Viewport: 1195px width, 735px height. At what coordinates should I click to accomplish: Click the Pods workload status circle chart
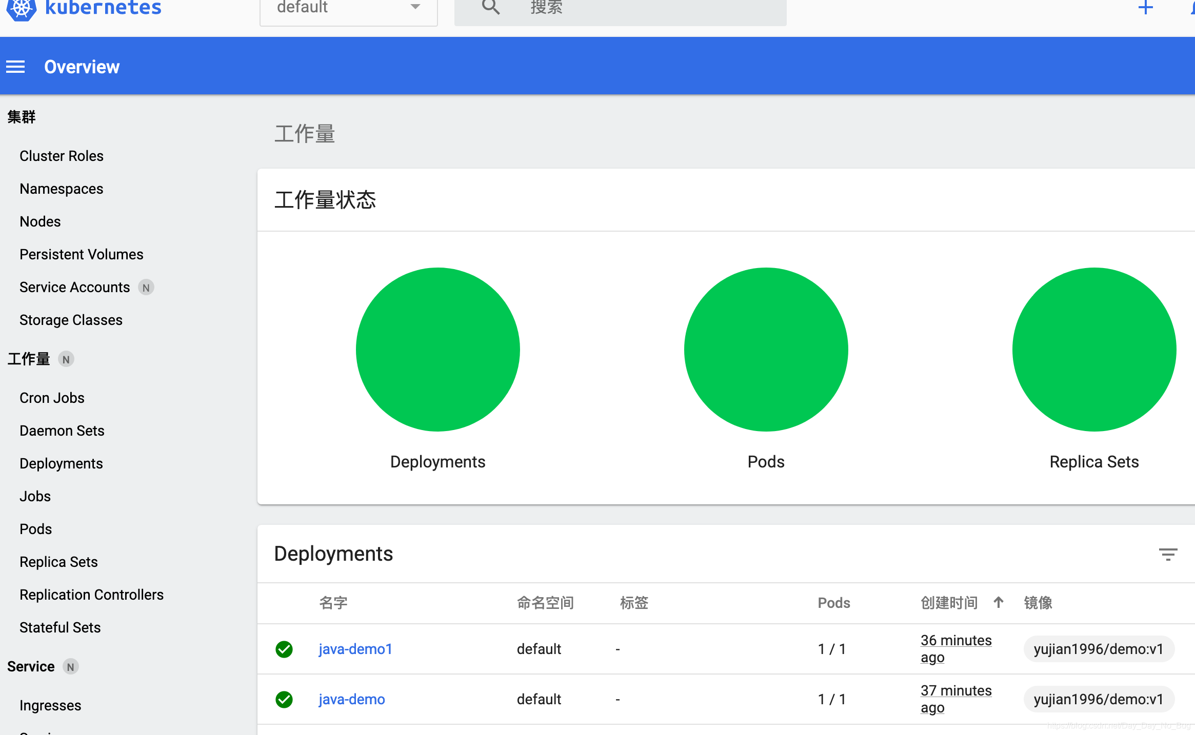click(x=766, y=349)
